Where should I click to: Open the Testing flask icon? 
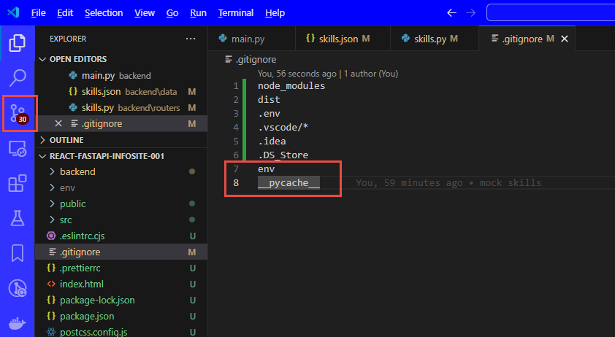[x=18, y=218]
